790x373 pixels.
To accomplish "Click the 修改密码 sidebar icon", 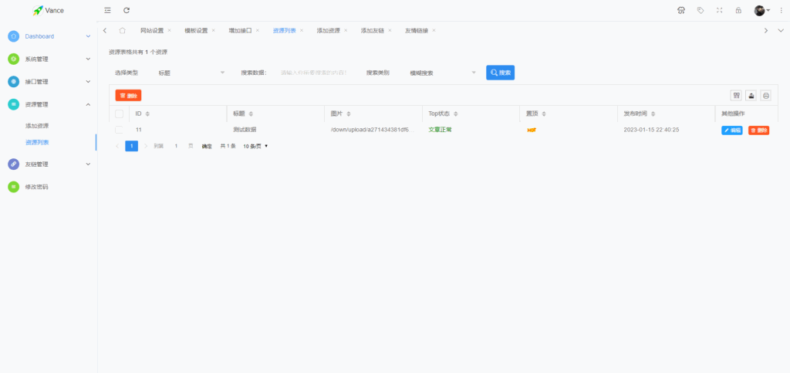I will click(14, 187).
